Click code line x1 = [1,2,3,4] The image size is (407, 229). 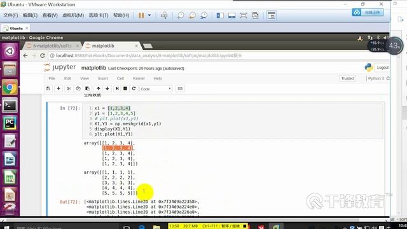113,108
